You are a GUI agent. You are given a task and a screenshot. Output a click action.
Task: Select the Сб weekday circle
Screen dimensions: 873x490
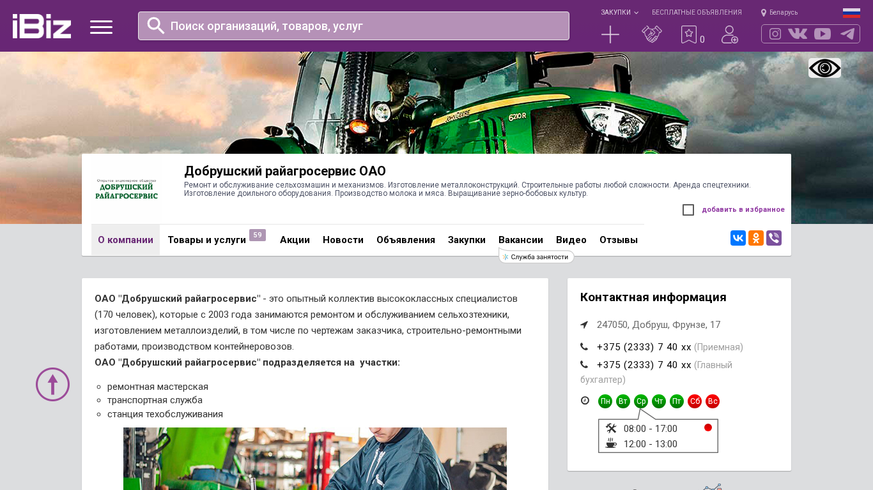point(695,401)
